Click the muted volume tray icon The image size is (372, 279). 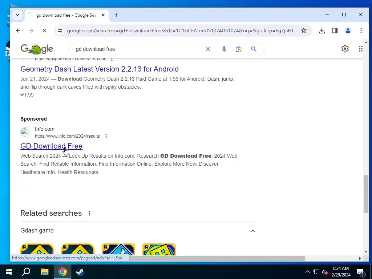click(325, 272)
